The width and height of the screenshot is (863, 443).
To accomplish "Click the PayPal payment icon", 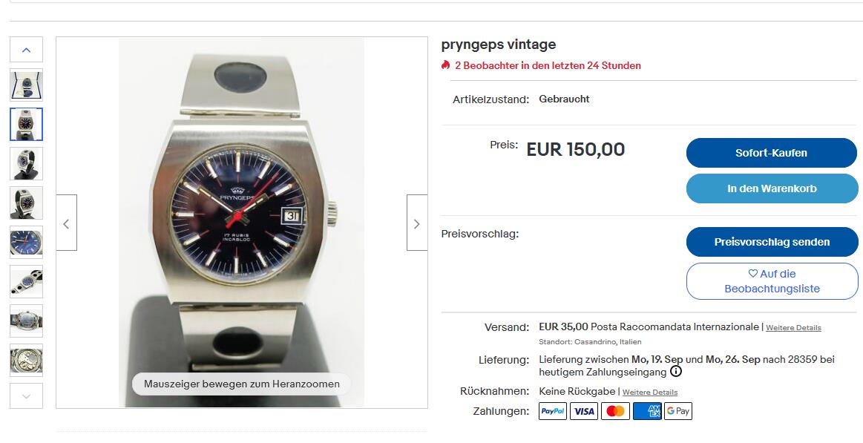I will point(553,411).
